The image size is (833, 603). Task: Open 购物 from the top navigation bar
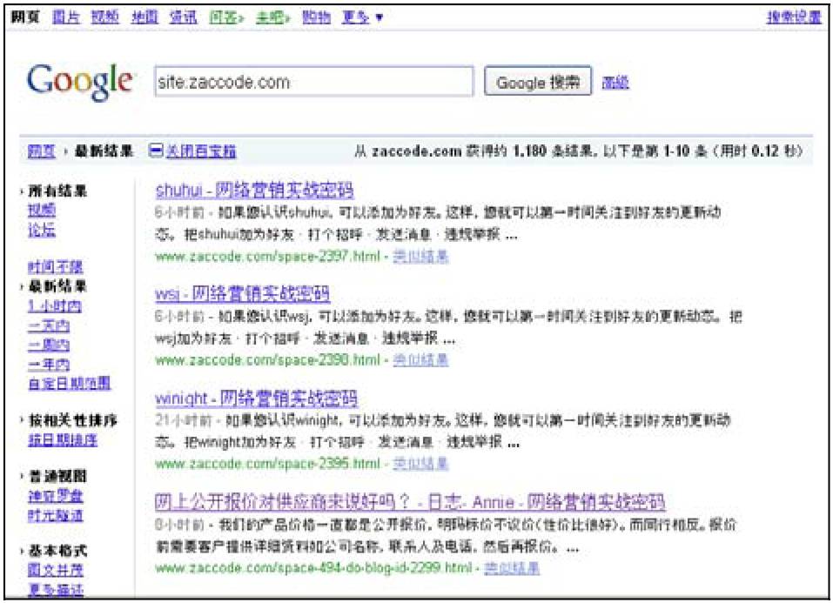(x=317, y=17)
